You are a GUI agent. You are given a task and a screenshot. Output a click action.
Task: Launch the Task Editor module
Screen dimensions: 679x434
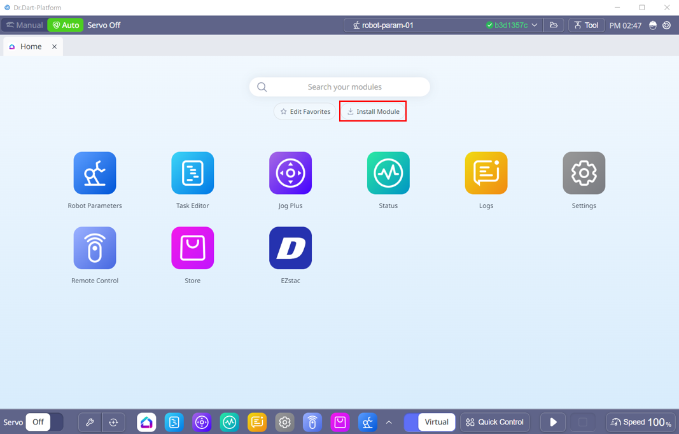192,173
